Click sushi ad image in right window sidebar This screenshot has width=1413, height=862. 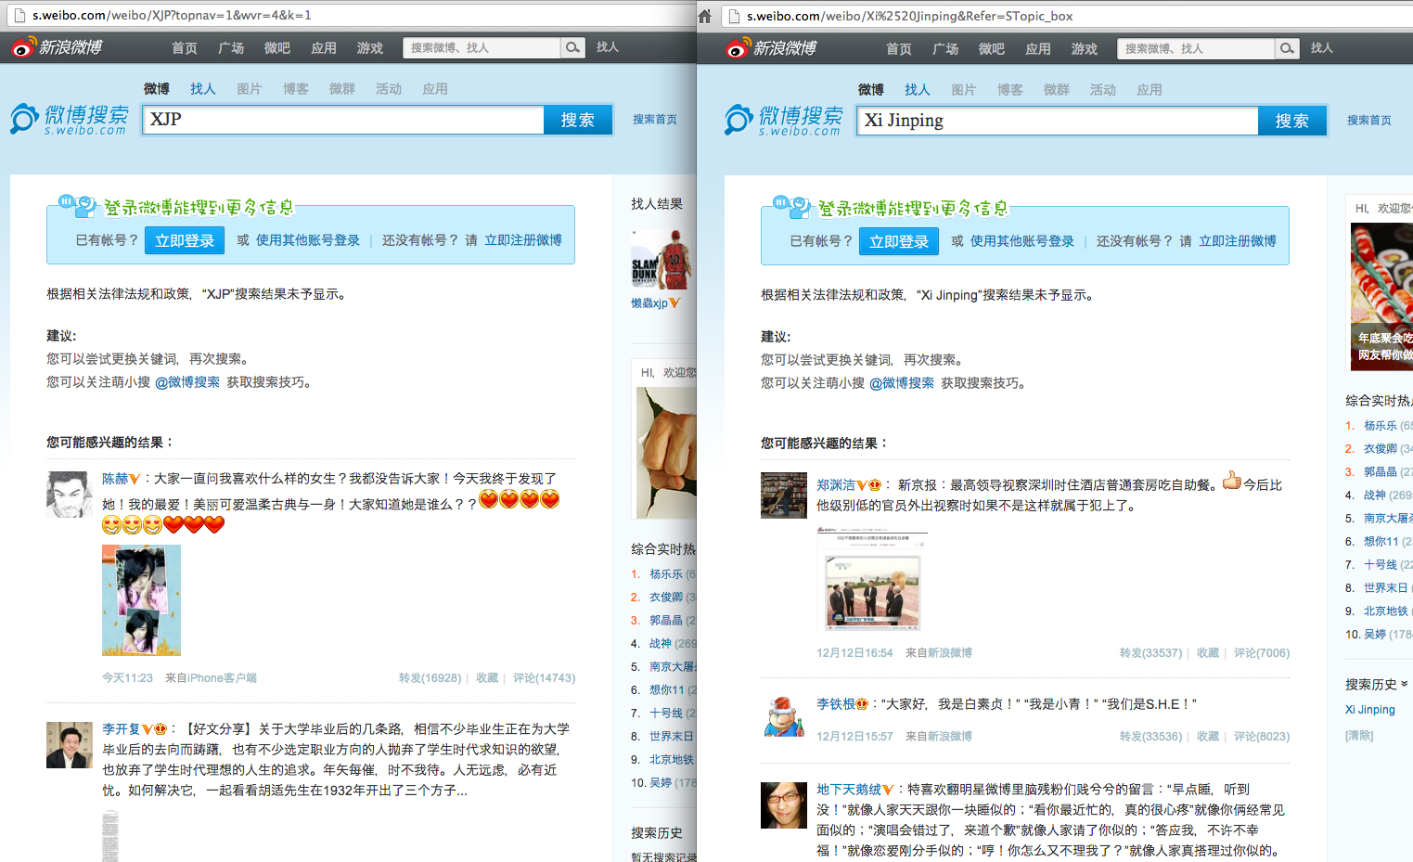click(x=1381, y=297)
